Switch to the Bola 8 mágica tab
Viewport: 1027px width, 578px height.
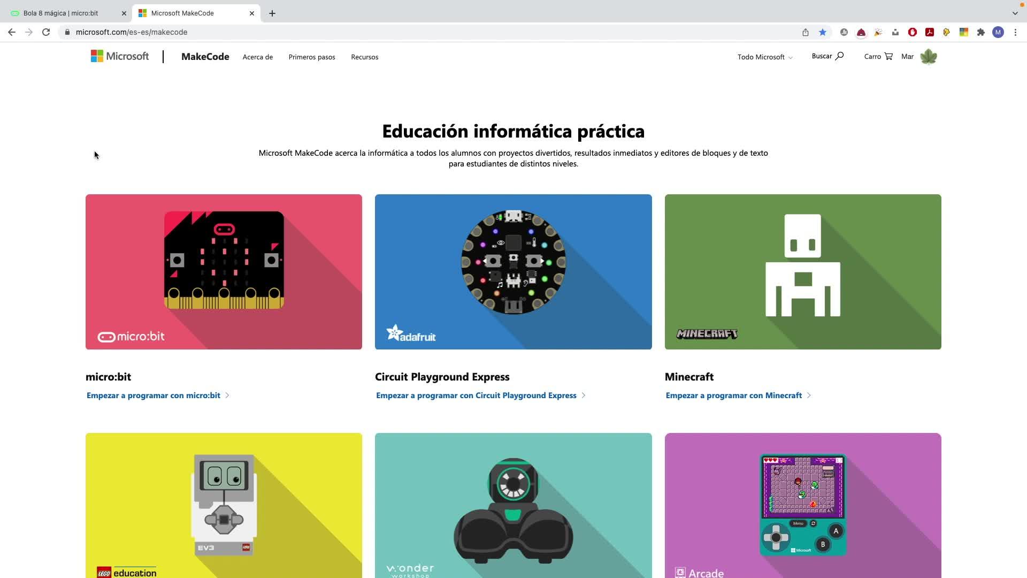point(67,13)
